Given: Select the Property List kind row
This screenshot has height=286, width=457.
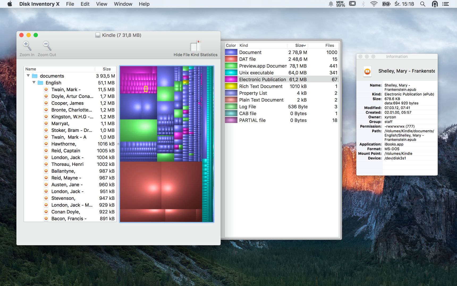Looking at the screenshot, I should pyautogui.click(x=282, y=93).
